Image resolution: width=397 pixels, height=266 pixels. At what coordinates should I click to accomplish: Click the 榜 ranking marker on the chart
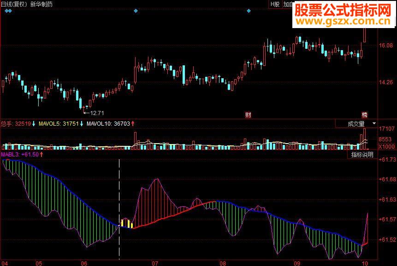pyautogui.click(x=365, y=115)
